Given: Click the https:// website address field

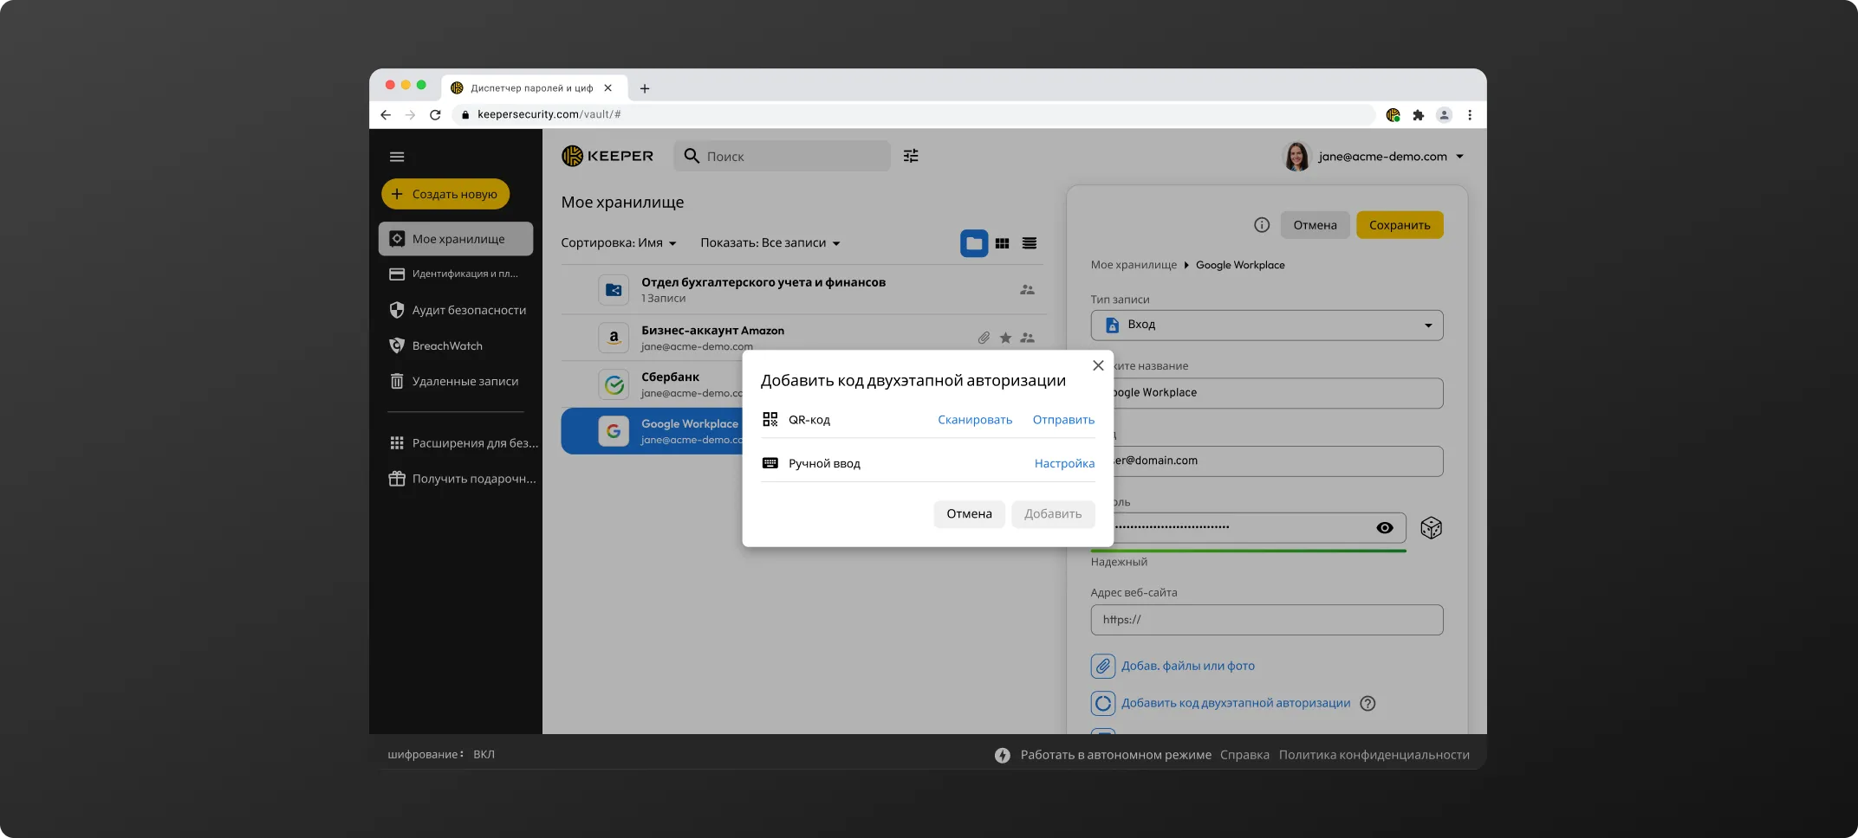Looking at the screenshot, I should tap(1267, 620).
